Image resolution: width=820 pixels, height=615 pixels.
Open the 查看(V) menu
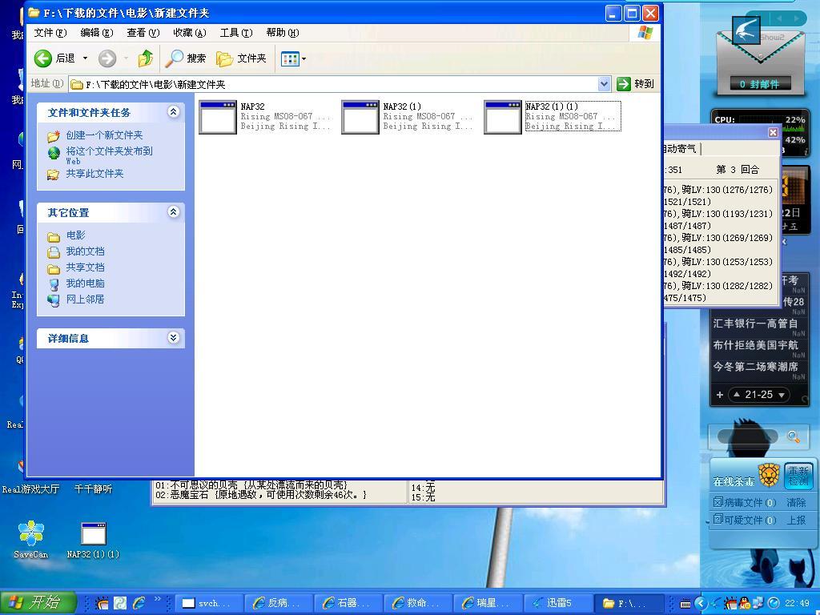pos(143,33)
